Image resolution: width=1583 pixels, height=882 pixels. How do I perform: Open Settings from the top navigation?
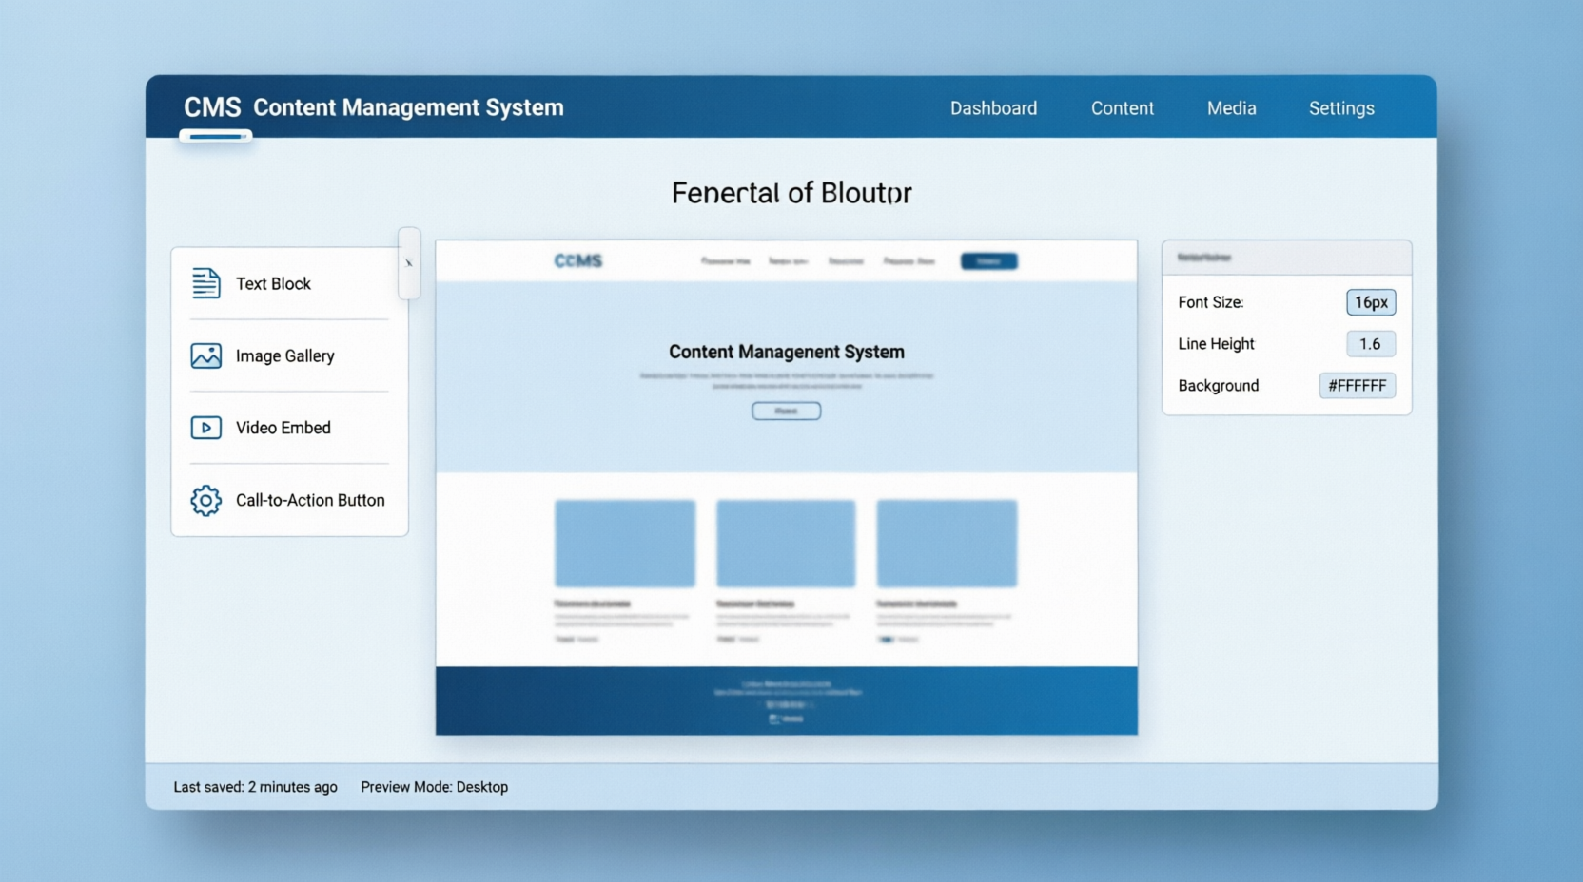pos(1340,108)
